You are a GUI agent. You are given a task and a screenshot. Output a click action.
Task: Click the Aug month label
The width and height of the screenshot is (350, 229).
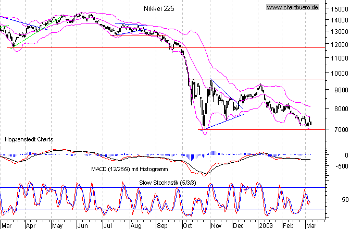click(x=136, y=226)
